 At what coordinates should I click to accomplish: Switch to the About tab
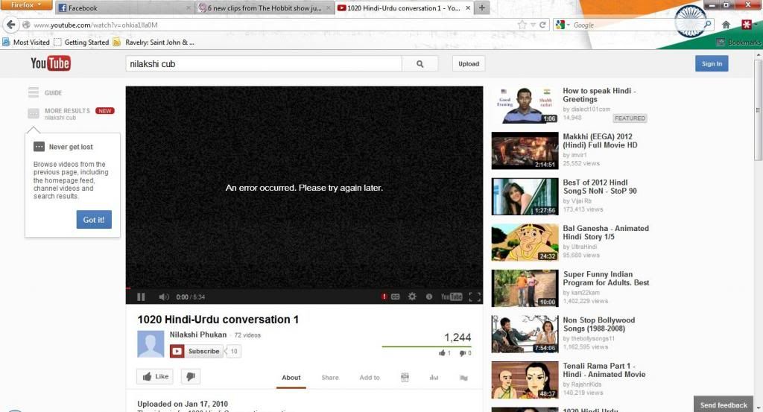(291, 378)
